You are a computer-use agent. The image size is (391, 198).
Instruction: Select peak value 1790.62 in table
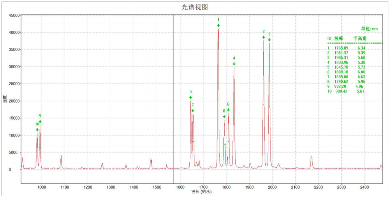click(x=341, y=82)
